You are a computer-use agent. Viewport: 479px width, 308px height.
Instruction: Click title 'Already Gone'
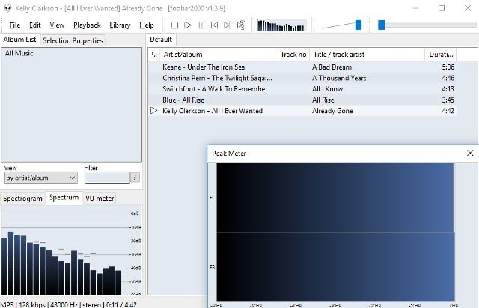(332, 111)
